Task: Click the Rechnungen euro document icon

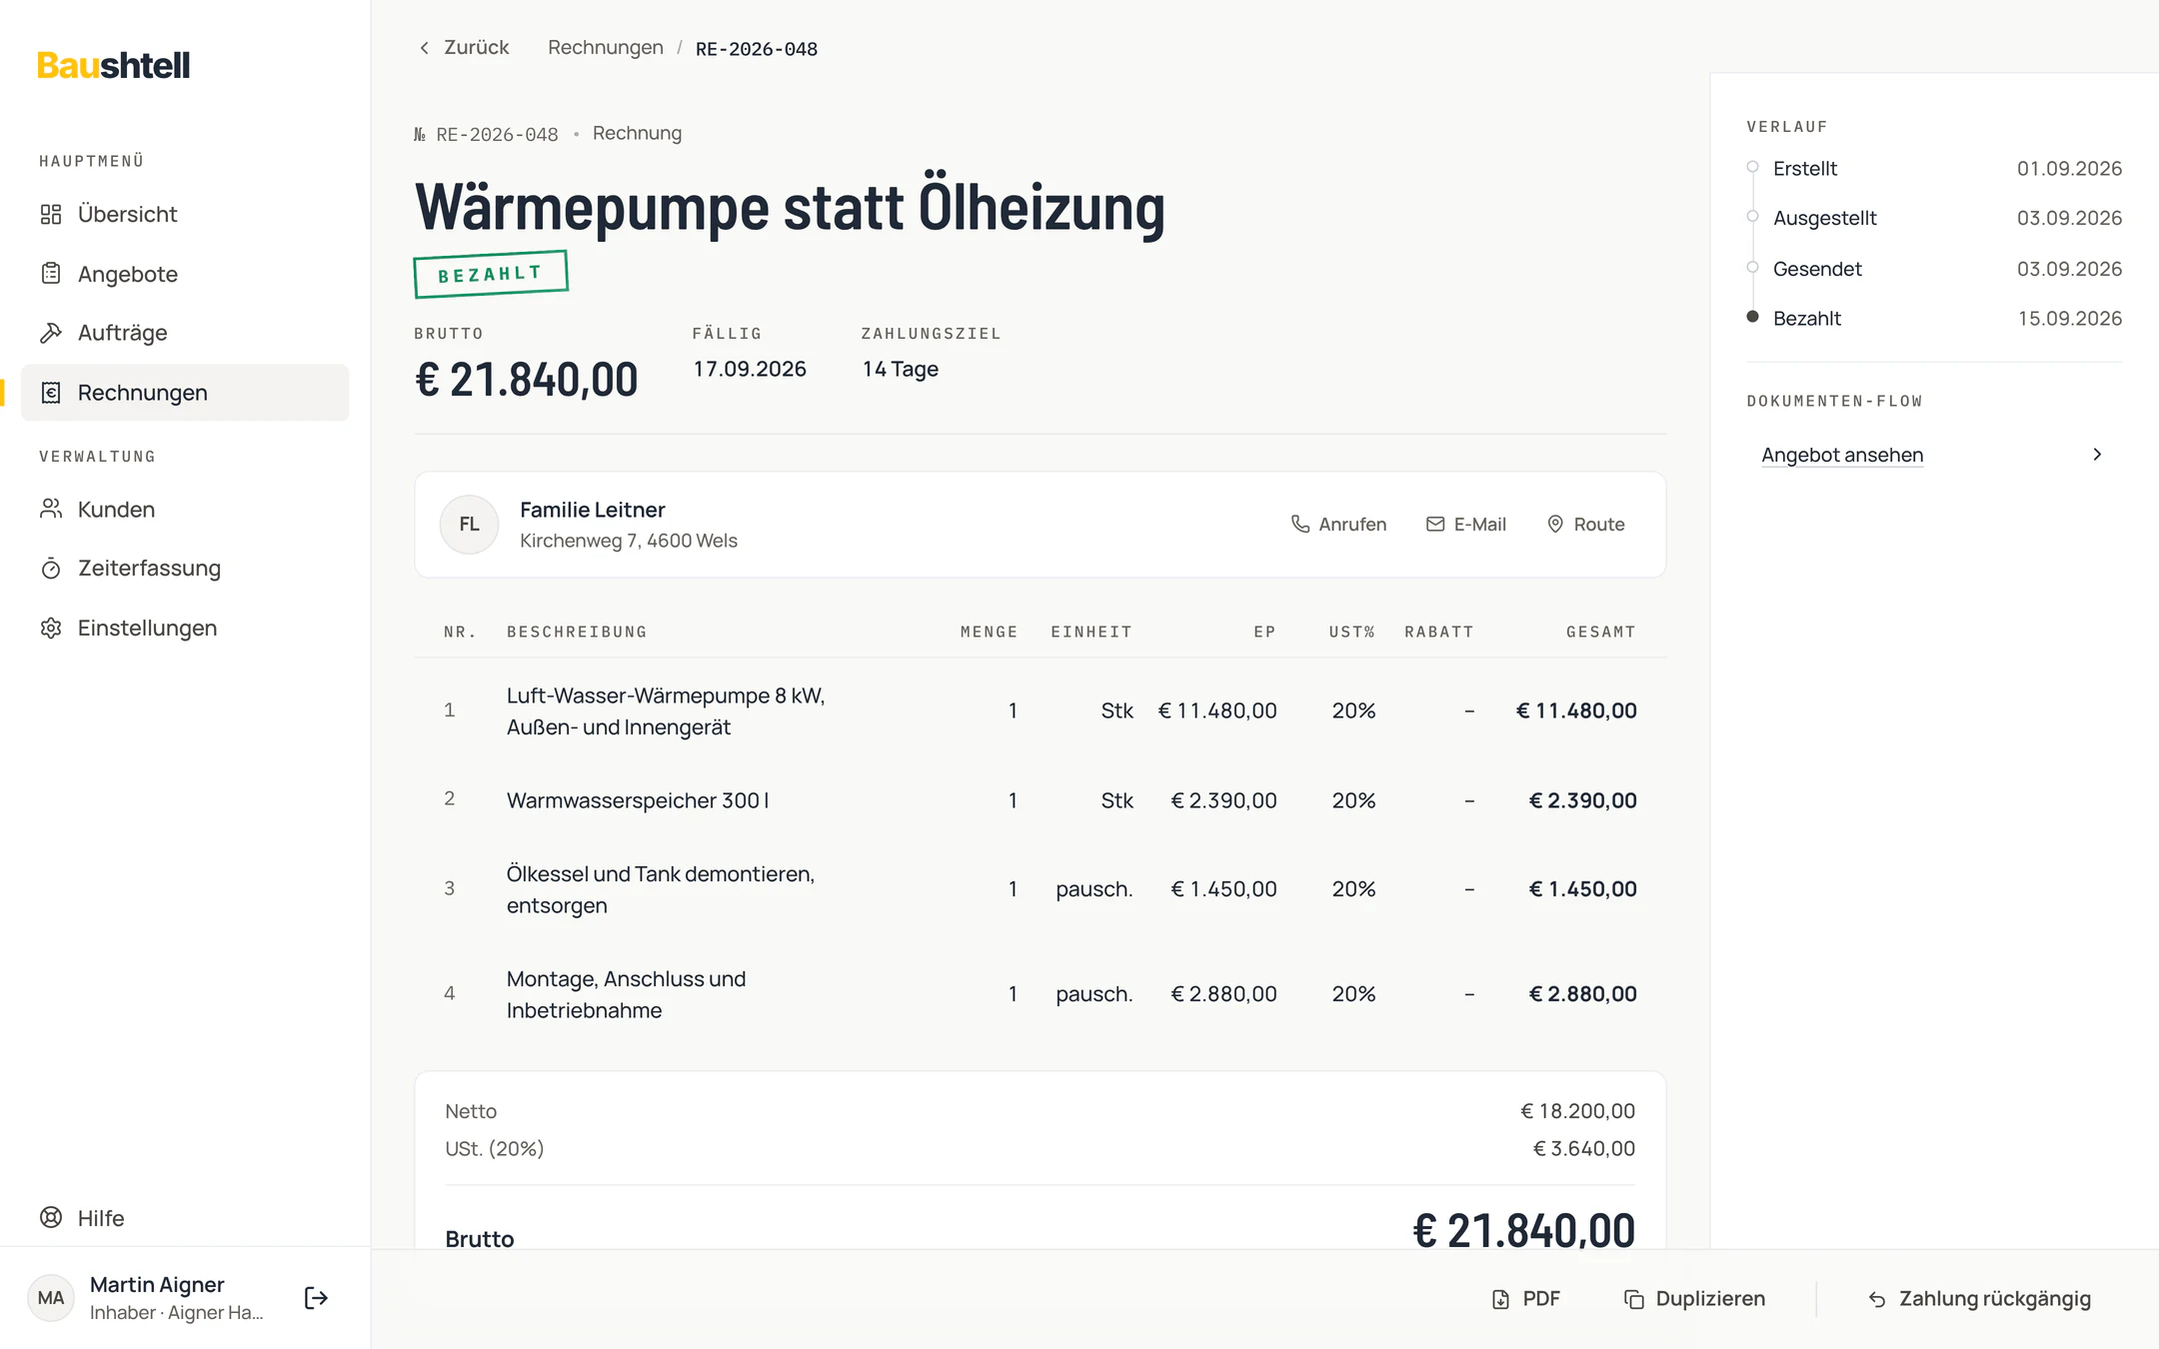Action: (51, 393)
